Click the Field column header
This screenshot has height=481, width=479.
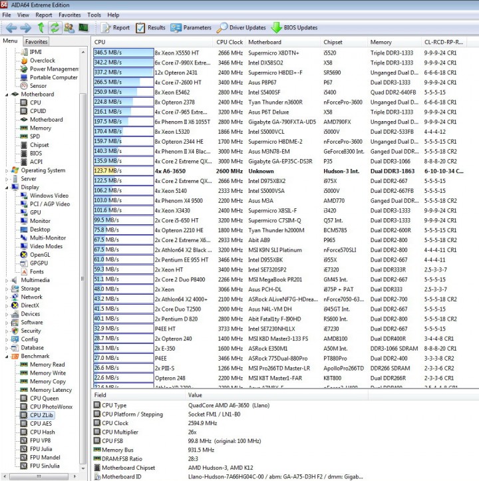click(138, 395)
